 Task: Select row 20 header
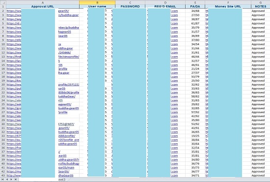tap(3, 85)
